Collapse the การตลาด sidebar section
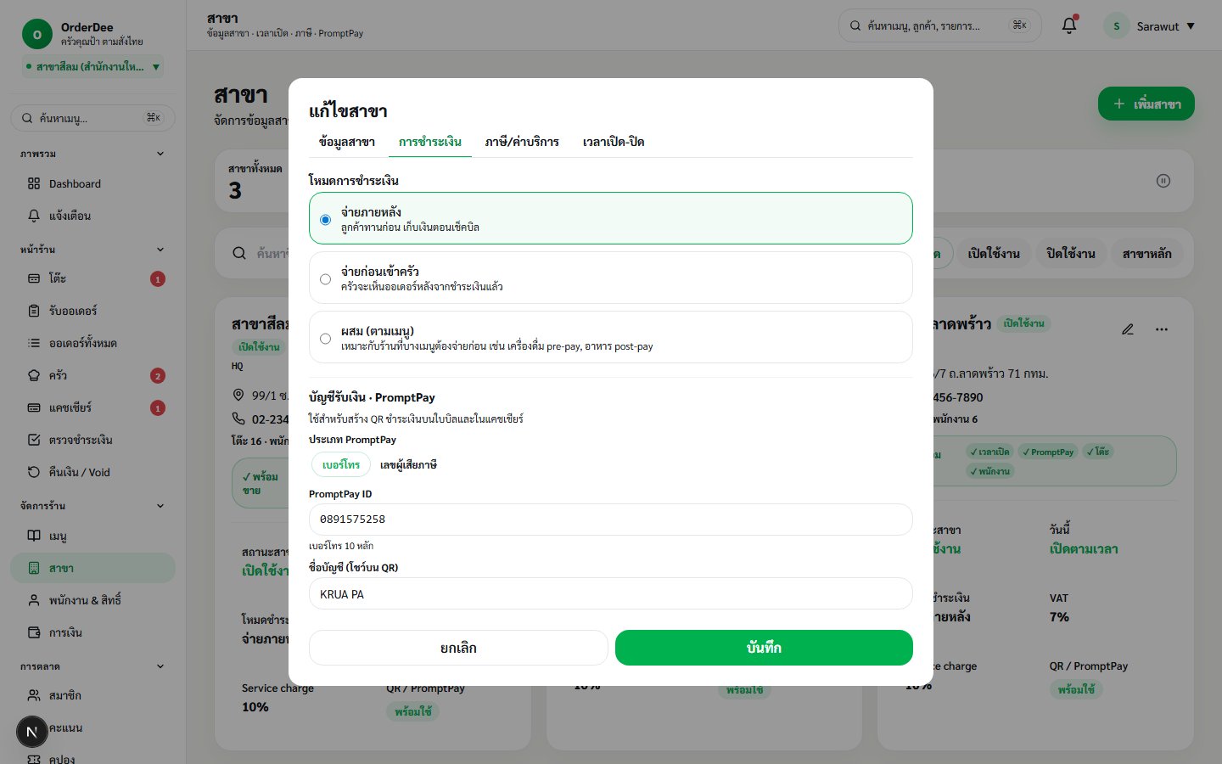This screenshot has height=764, width=1222. click(160, 666)
